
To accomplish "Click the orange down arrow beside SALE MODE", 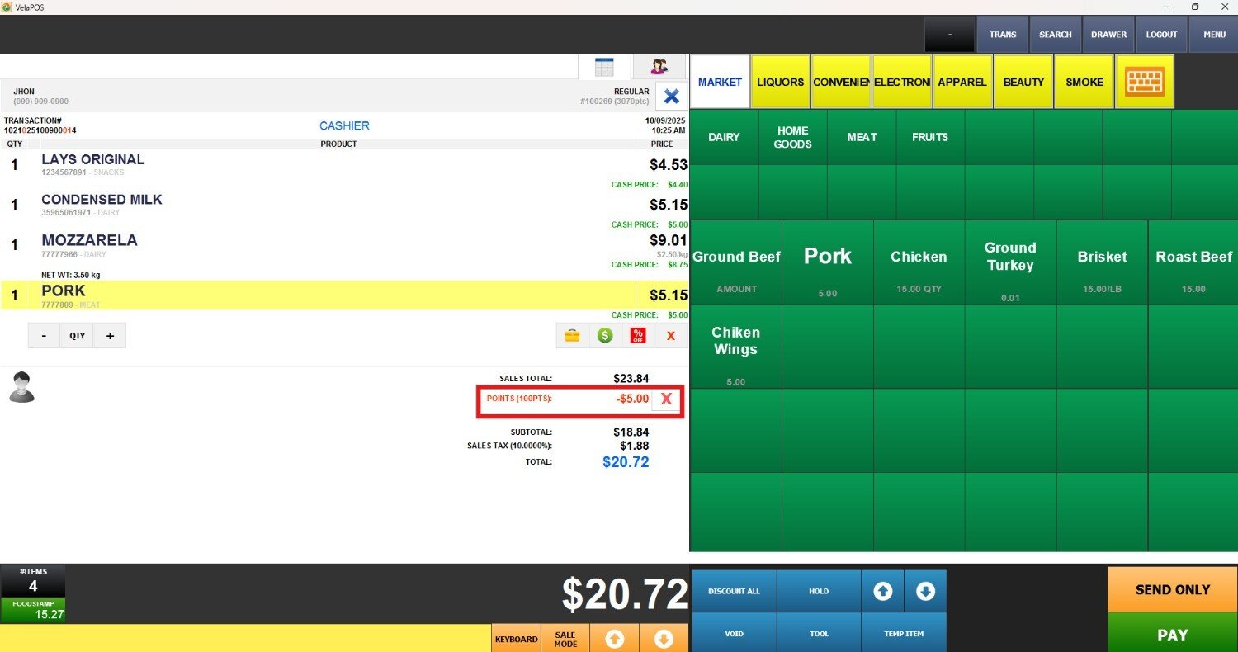I will click(x=664, y=639).
